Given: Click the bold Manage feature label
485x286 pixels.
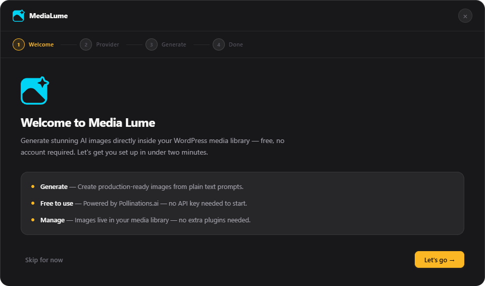Looking at the screenshot, I should [x=52, y=220].
